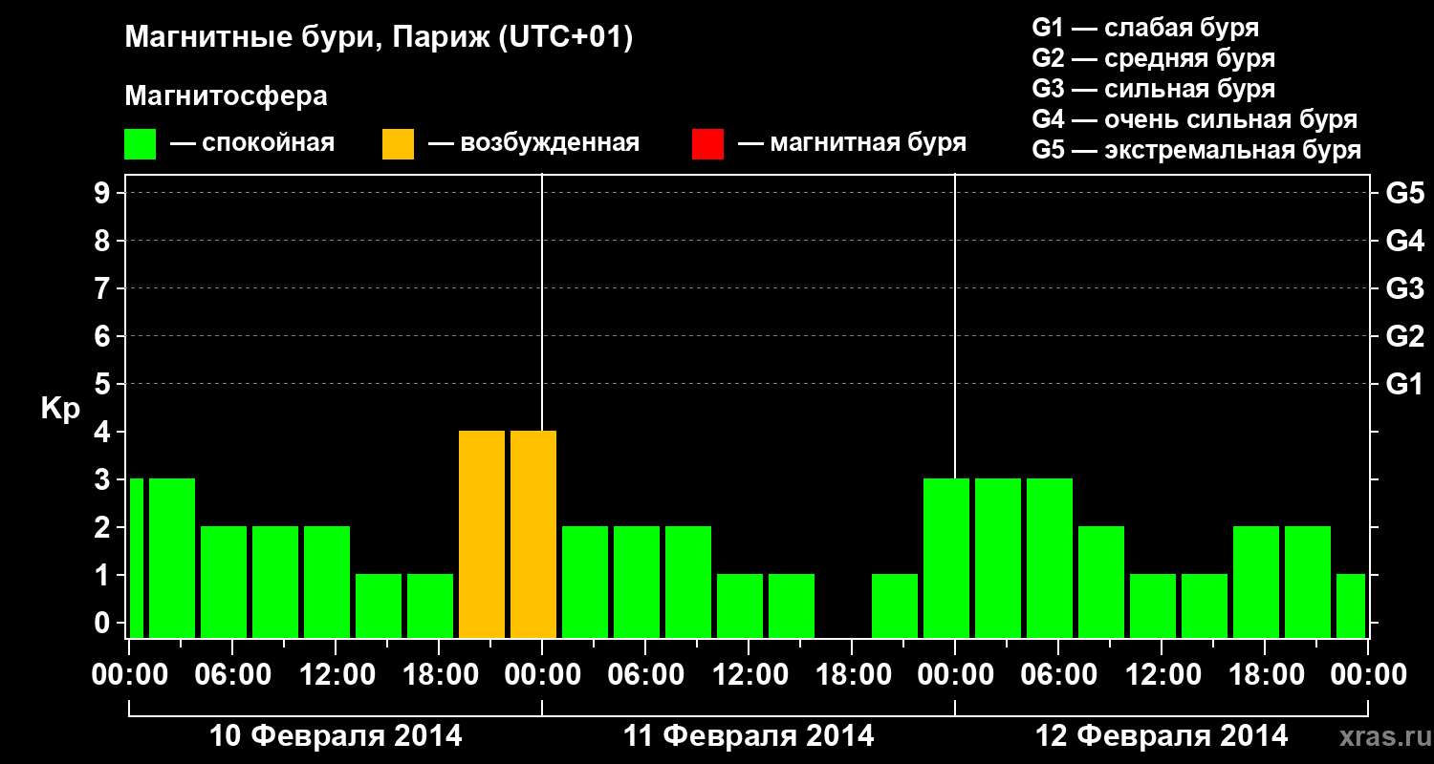Click the 'Магнитосфера' legend heading

(227, 96)
